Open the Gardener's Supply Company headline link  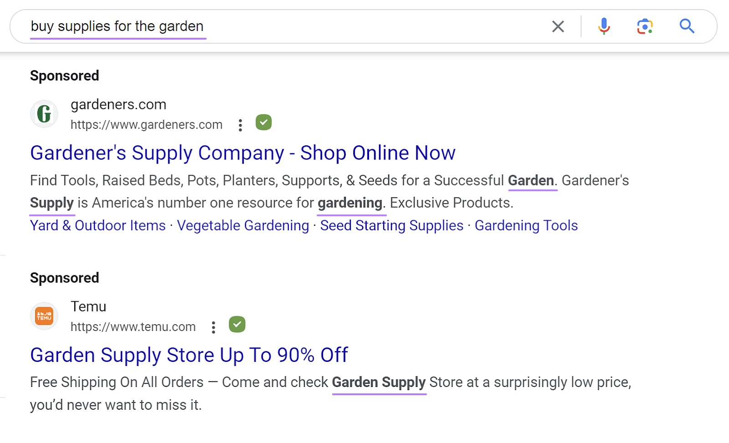pyautogui.click(x=242, y=153)
